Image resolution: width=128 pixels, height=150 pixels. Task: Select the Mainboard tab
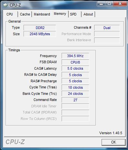[42, 14]
